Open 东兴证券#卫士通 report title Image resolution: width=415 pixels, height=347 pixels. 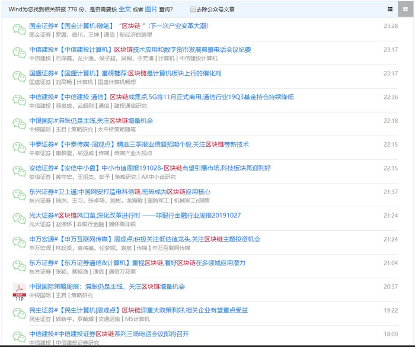click(120, 192)
